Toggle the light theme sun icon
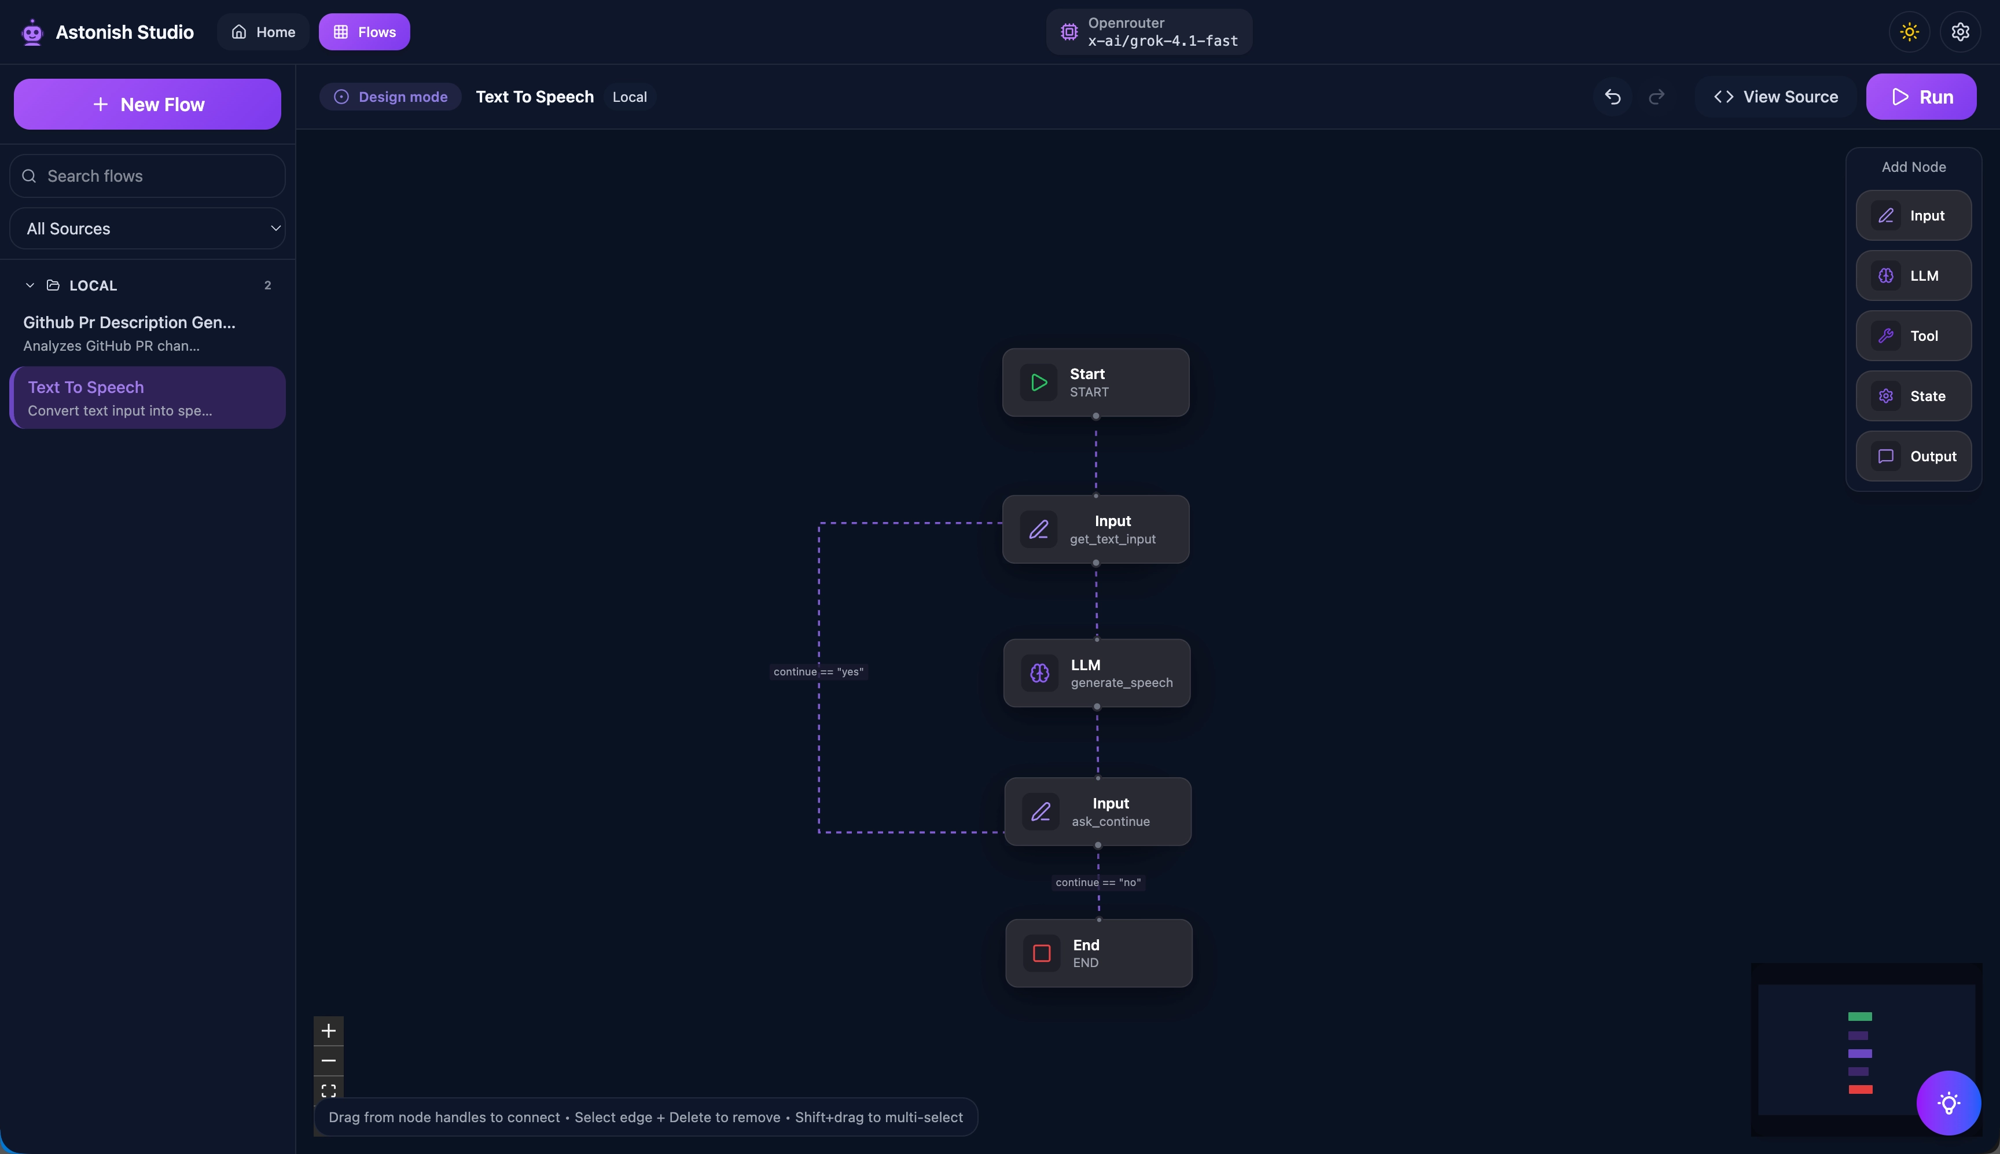 click(x=1910, y=31)
